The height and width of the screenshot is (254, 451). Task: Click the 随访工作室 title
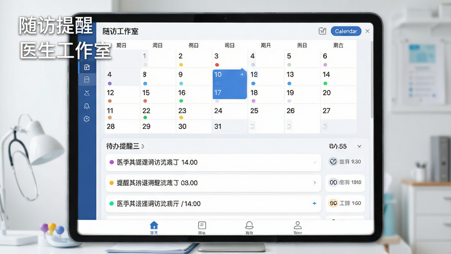pyautogui.click(x=121, y=31)
